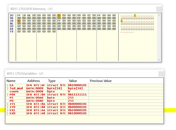The width and height of the screenshot is (176, 130).
Task: Click the byte[16] type cell of led_mod
Action: click(x=54, y=88)
